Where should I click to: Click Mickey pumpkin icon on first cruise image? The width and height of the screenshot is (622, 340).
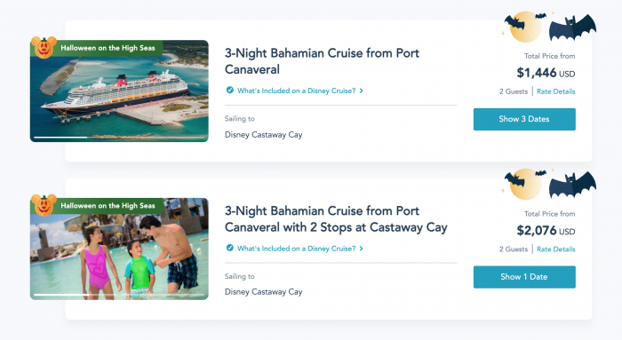(44, 48)
